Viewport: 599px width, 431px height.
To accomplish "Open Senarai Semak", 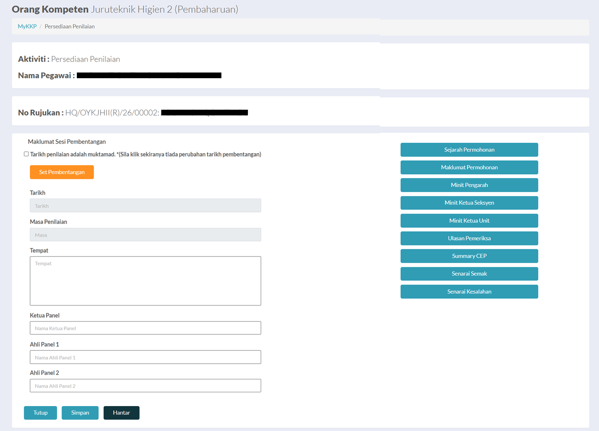I will [x=469, y=274].
